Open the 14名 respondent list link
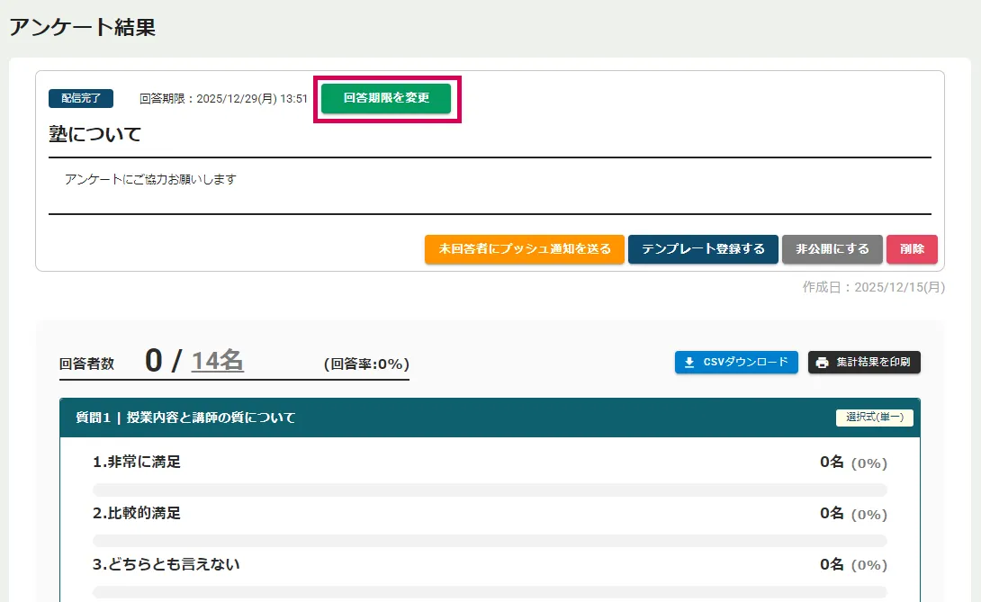 (x=217, y=361)
